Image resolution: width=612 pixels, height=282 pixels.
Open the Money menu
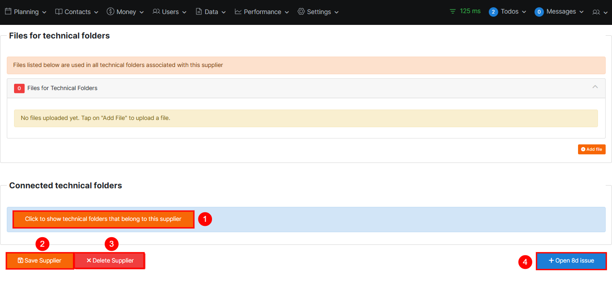point(125,12)
